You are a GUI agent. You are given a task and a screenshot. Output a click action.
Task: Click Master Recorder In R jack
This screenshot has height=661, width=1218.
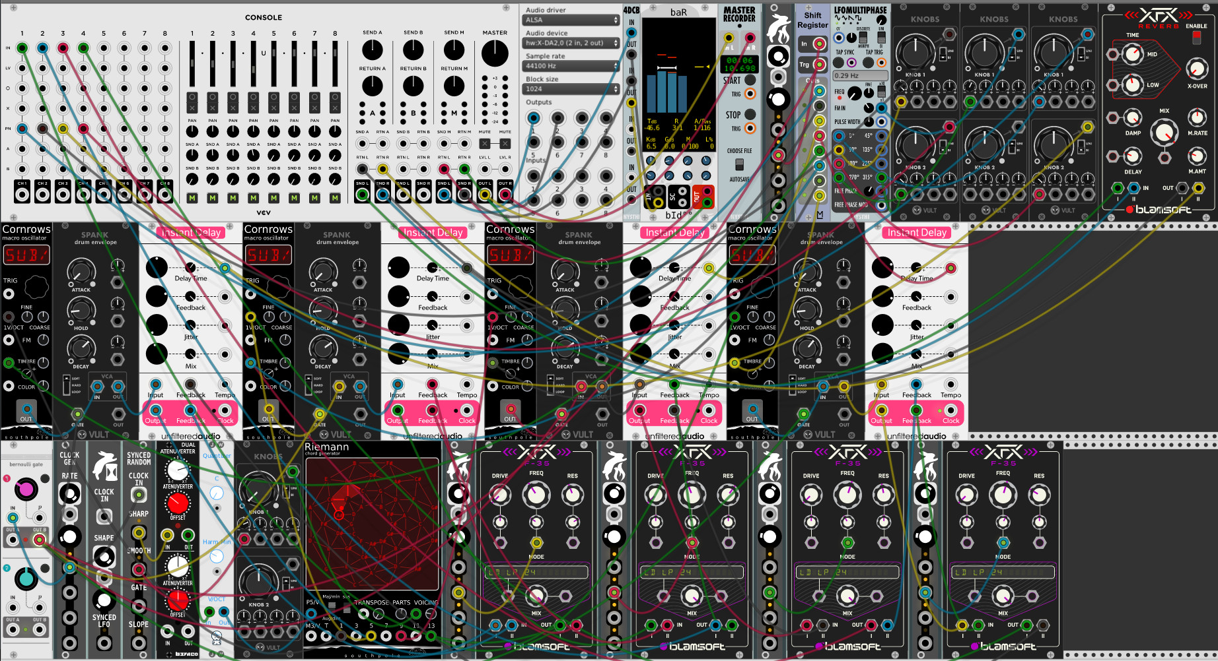[x=750, y=38]
